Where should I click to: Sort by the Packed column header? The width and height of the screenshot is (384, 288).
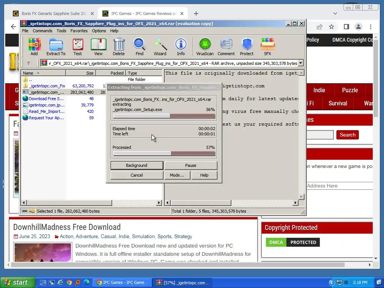point(111,73)
